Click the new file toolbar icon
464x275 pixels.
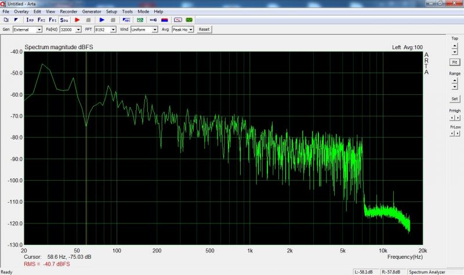[6, 20]
